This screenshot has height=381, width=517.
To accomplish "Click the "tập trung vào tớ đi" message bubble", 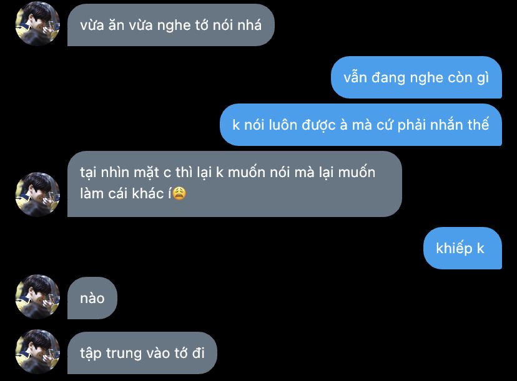I will click(142, 353).
